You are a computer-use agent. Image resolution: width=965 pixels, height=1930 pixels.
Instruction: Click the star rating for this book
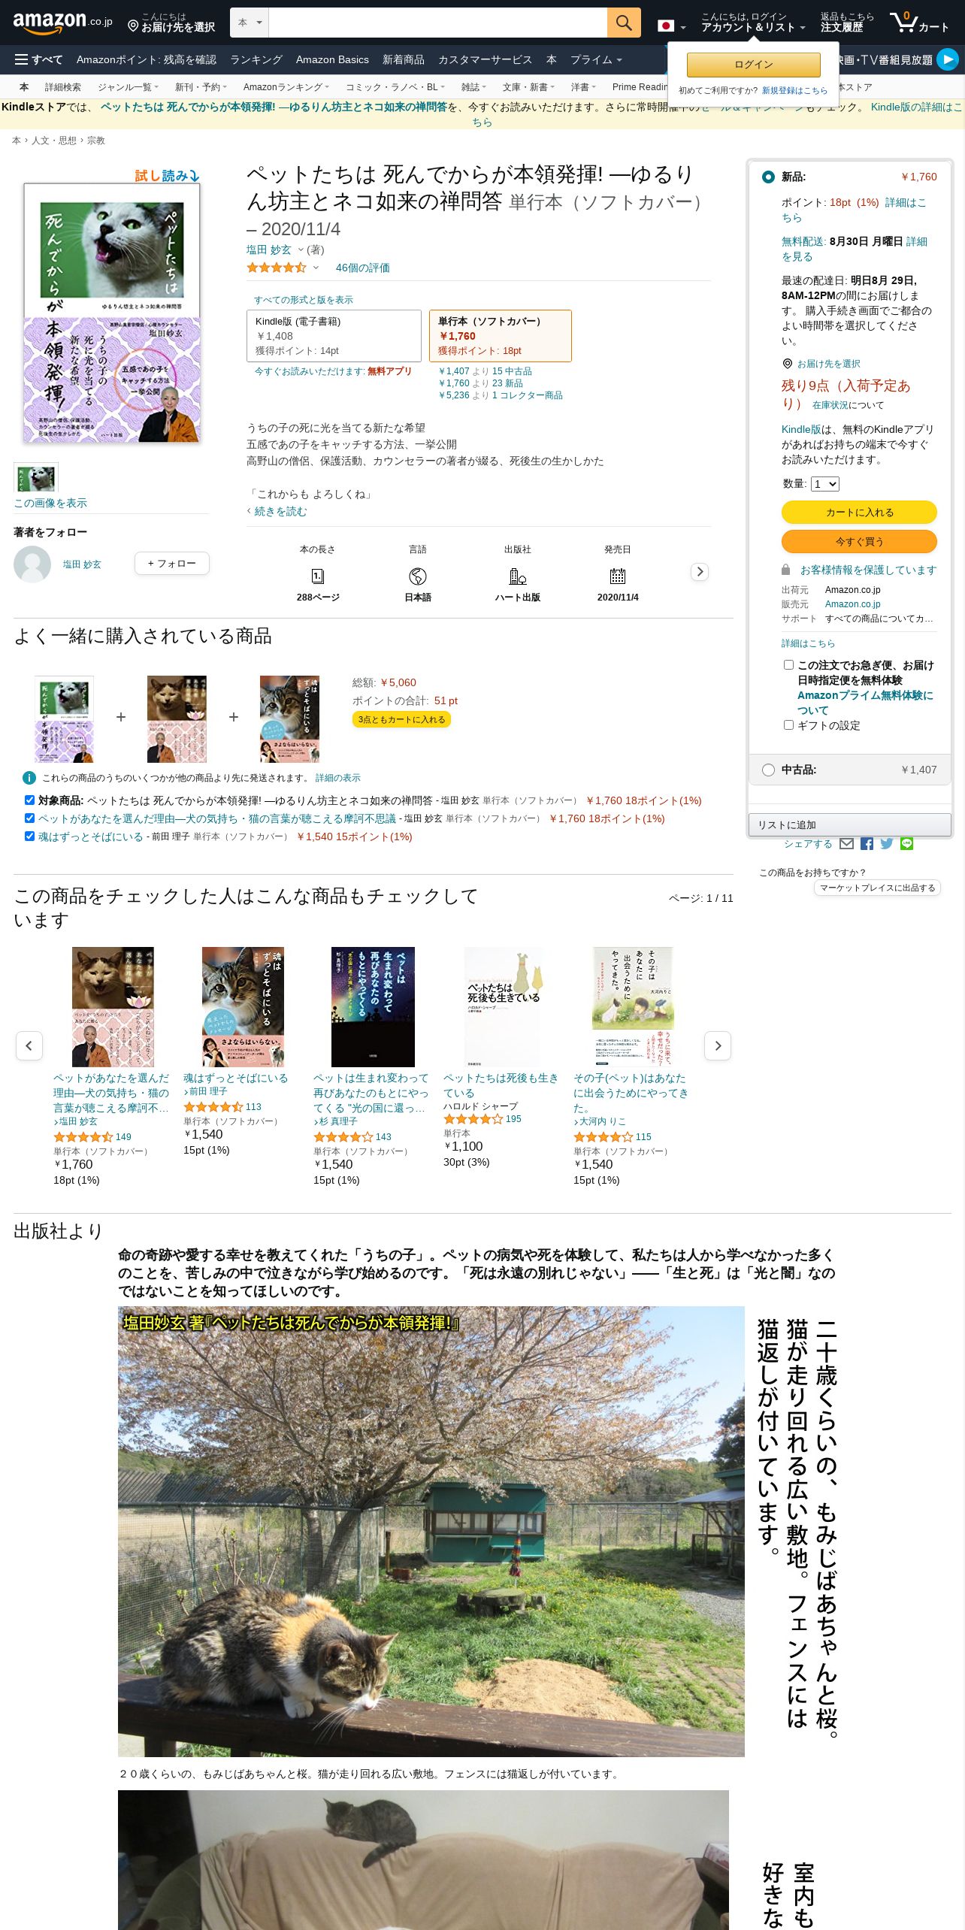(x=277, y=268)
